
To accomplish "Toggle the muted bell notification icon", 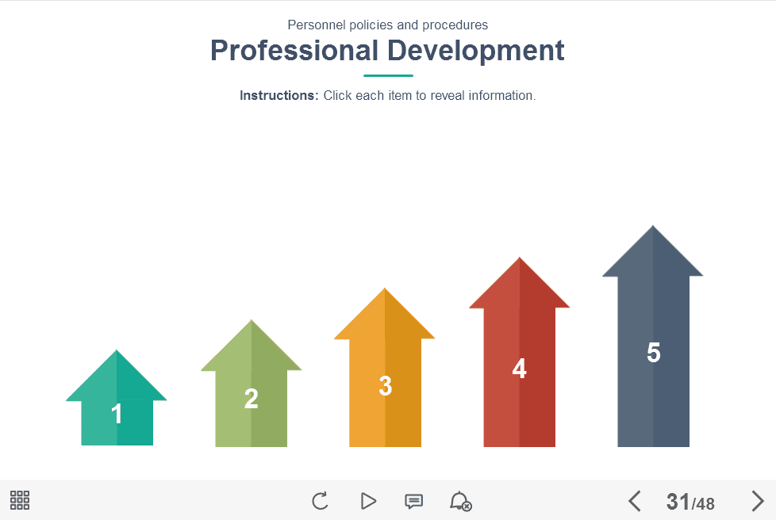I will [460, 501].
